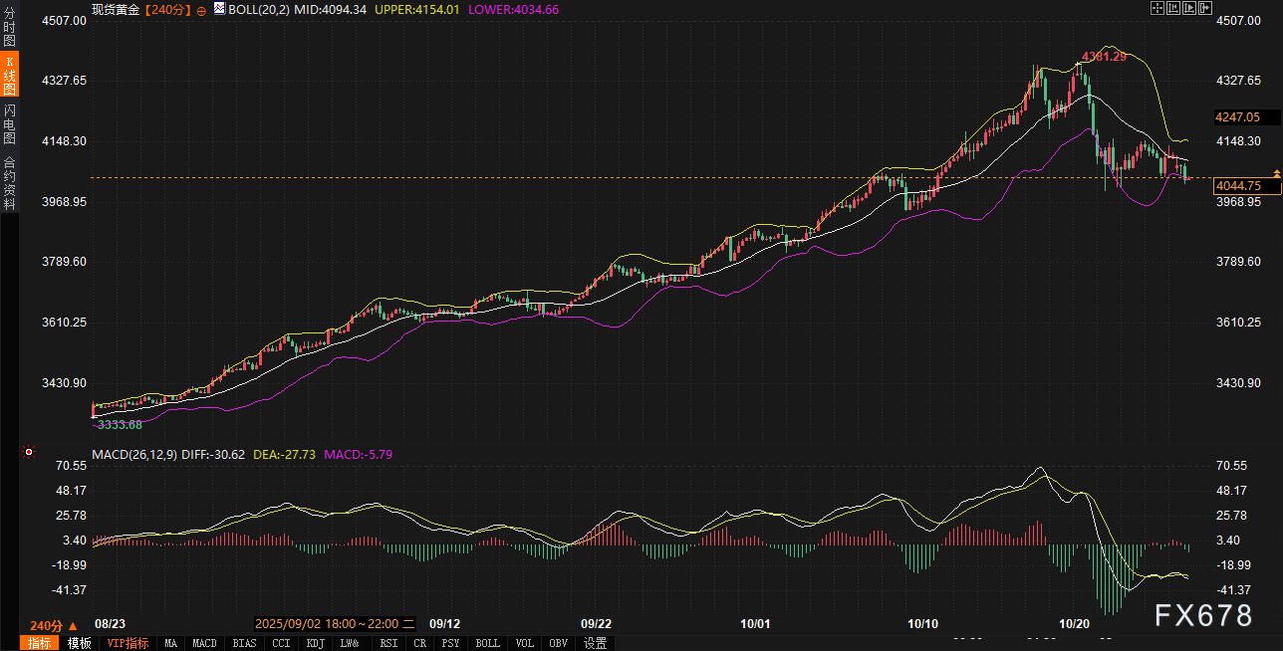Click the small arrows icon above 4044.75

point(1278,175)
